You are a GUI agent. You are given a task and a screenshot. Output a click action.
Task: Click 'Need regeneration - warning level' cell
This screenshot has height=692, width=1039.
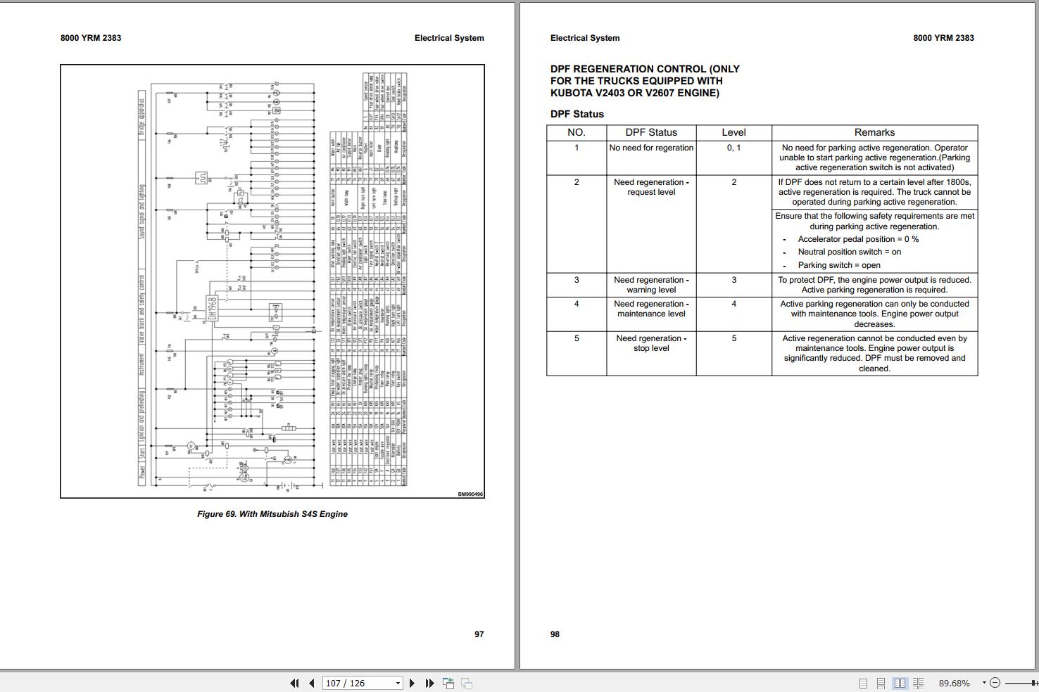[x=651, y=285]
